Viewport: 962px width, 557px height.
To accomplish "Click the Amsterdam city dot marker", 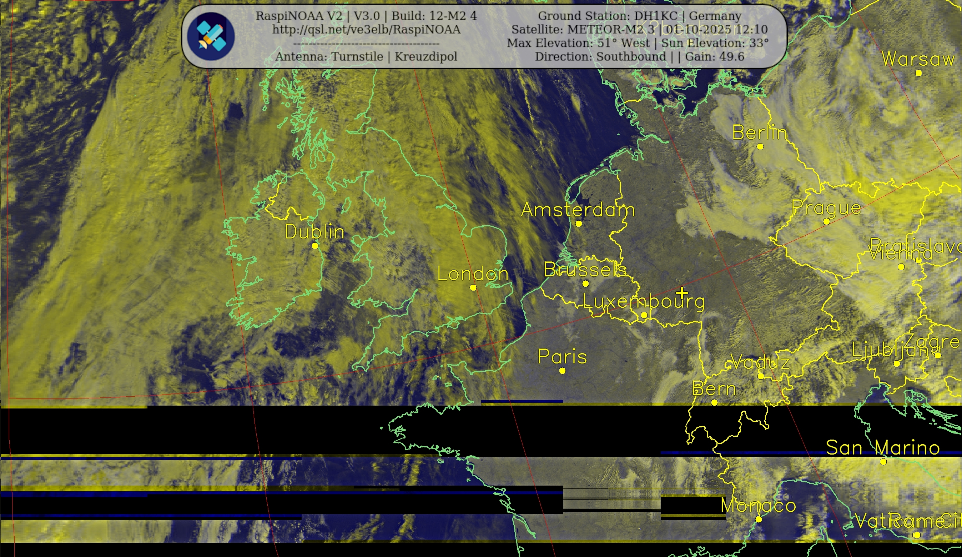I will point(578,224).
